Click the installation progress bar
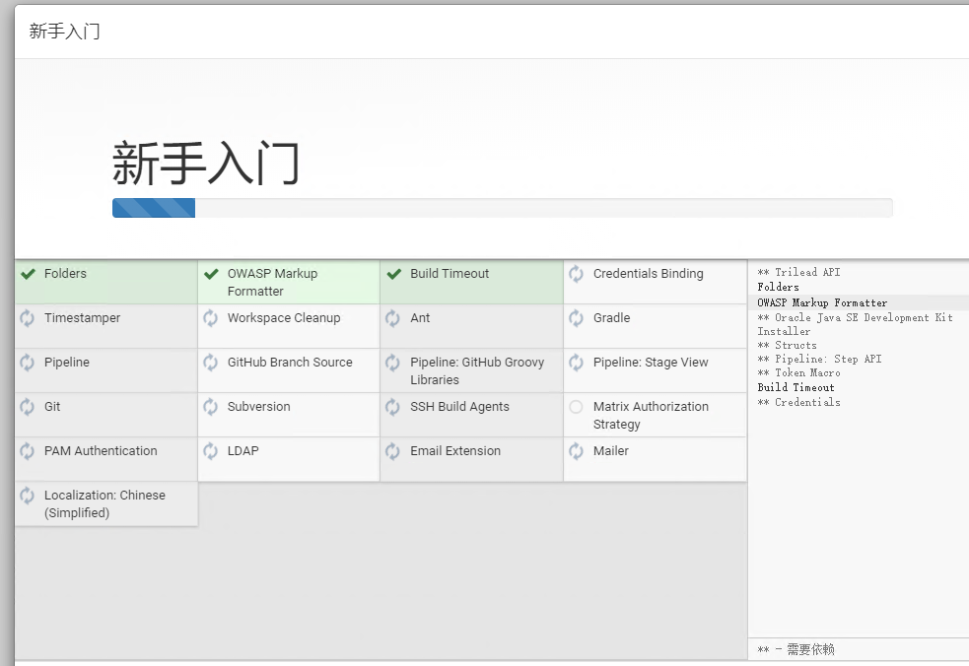The height and width of the screenshot is (666, 969). pyautogui.click(x=502, y=208)
